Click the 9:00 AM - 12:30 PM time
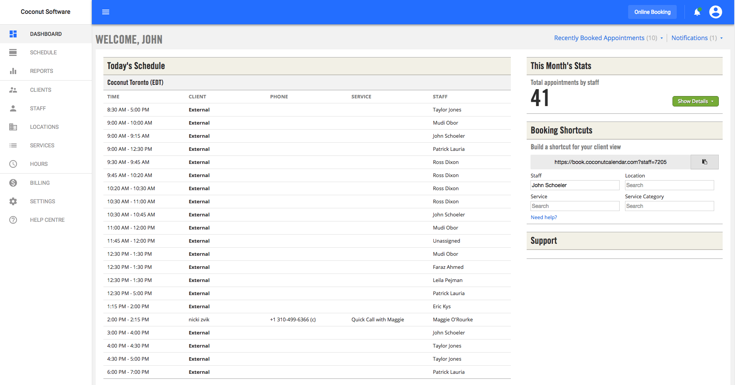 [x=130, y=149]
